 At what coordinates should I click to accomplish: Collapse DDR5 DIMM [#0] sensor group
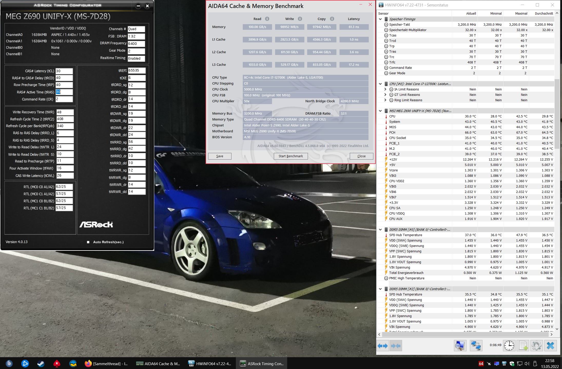tap(380, 229)
